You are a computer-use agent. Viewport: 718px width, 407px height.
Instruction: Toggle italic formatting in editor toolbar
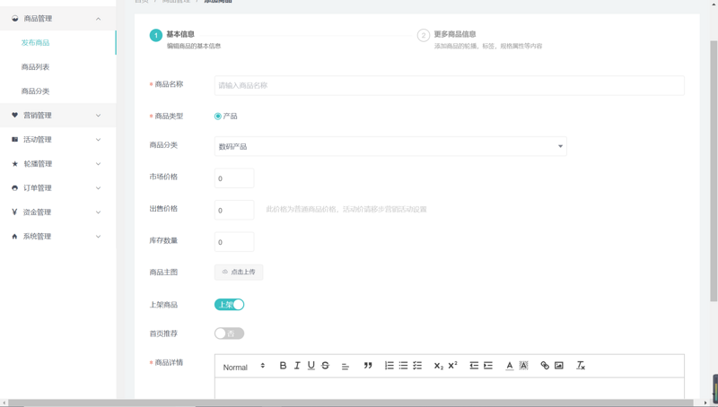[x=297, y=366]
